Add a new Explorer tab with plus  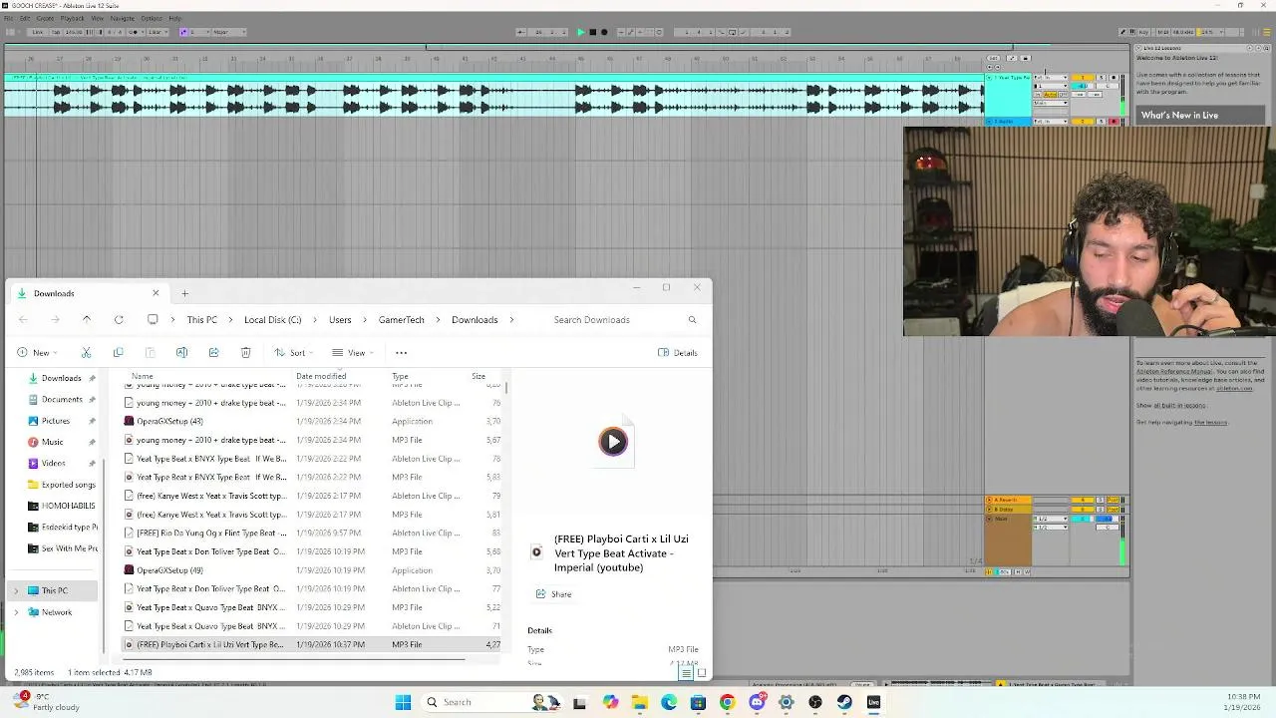click(x=184, y=293)
